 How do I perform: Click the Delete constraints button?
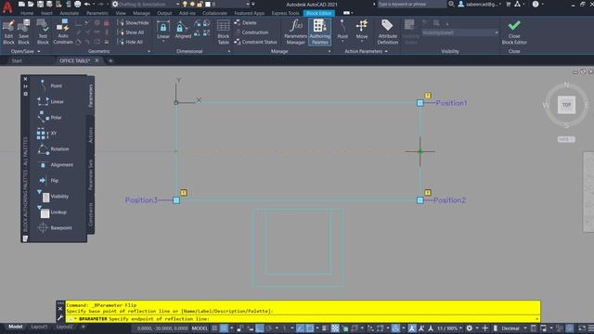point(245,22)
